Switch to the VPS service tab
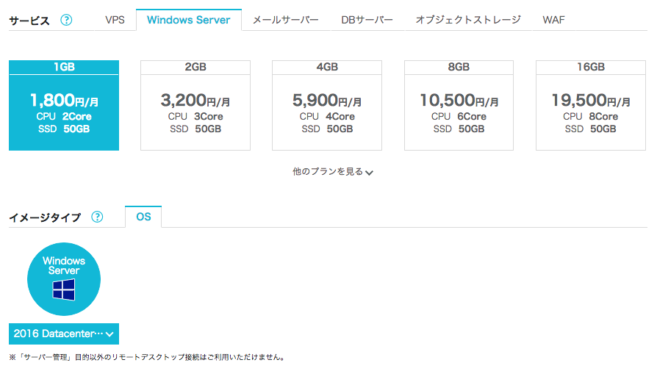The image size is (657, 371). point(115,20)
